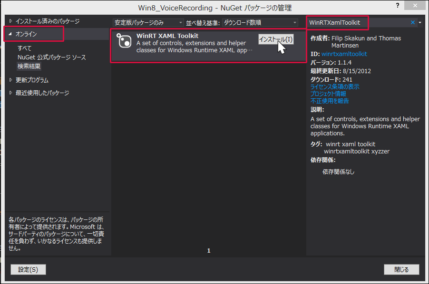Image resolution: width=429 pixels, height=284 pixels.
Task: Click the インストール(I) button
Action: click(276, 39)
